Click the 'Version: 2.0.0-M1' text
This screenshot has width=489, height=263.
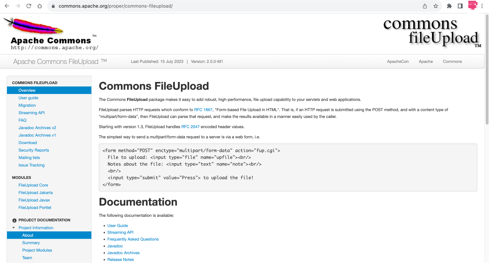[x=207, y=61]
